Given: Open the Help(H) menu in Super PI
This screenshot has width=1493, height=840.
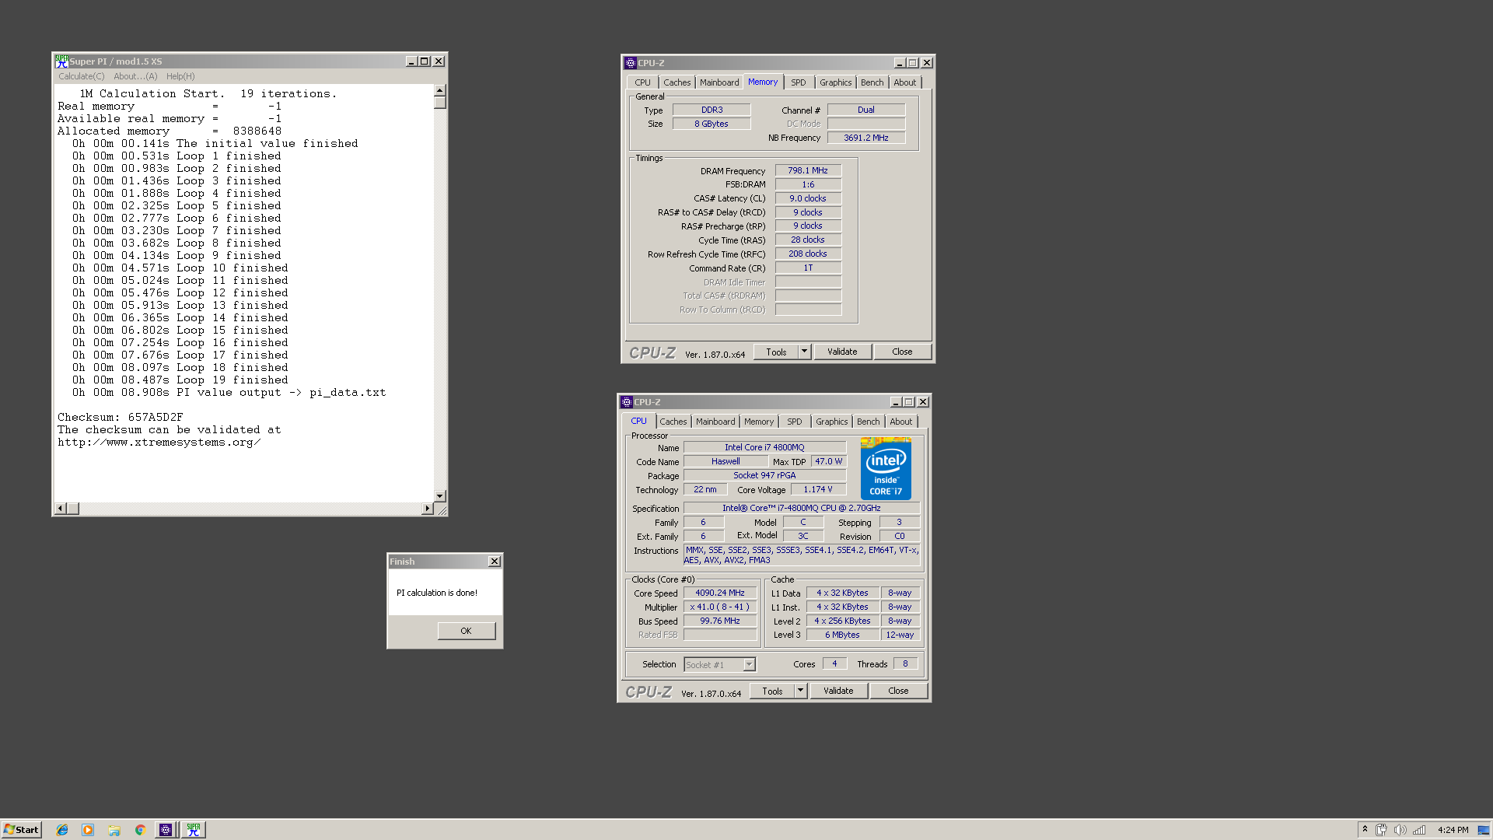Looking at the screenshot, I should (x=180, y=76).
